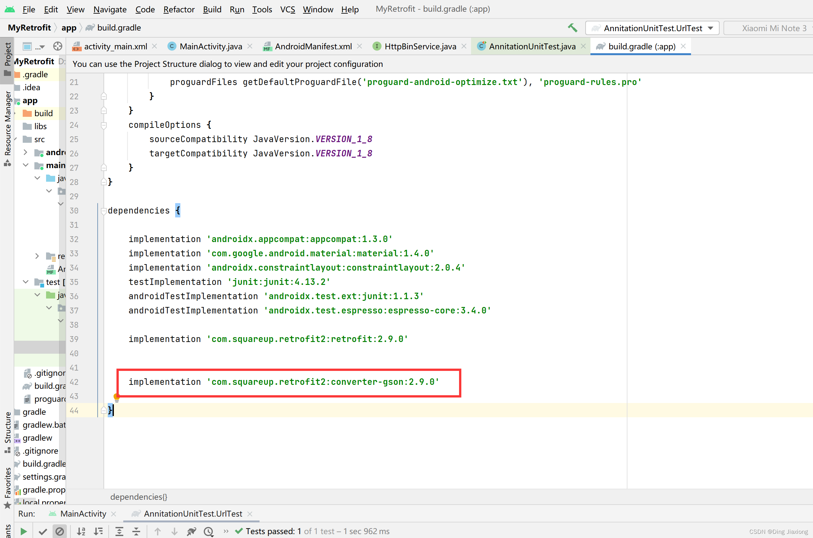Click Previous Failed Test up arrow
Viewport: 813px width, 538px height.
tap(157, 532)
